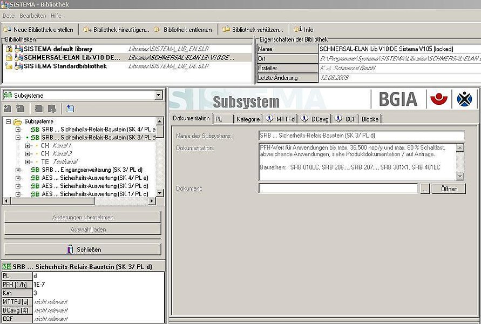The image size is (481, 324).
Task: Click SB icon in the bottom summary header
Action: click(6, 266)
